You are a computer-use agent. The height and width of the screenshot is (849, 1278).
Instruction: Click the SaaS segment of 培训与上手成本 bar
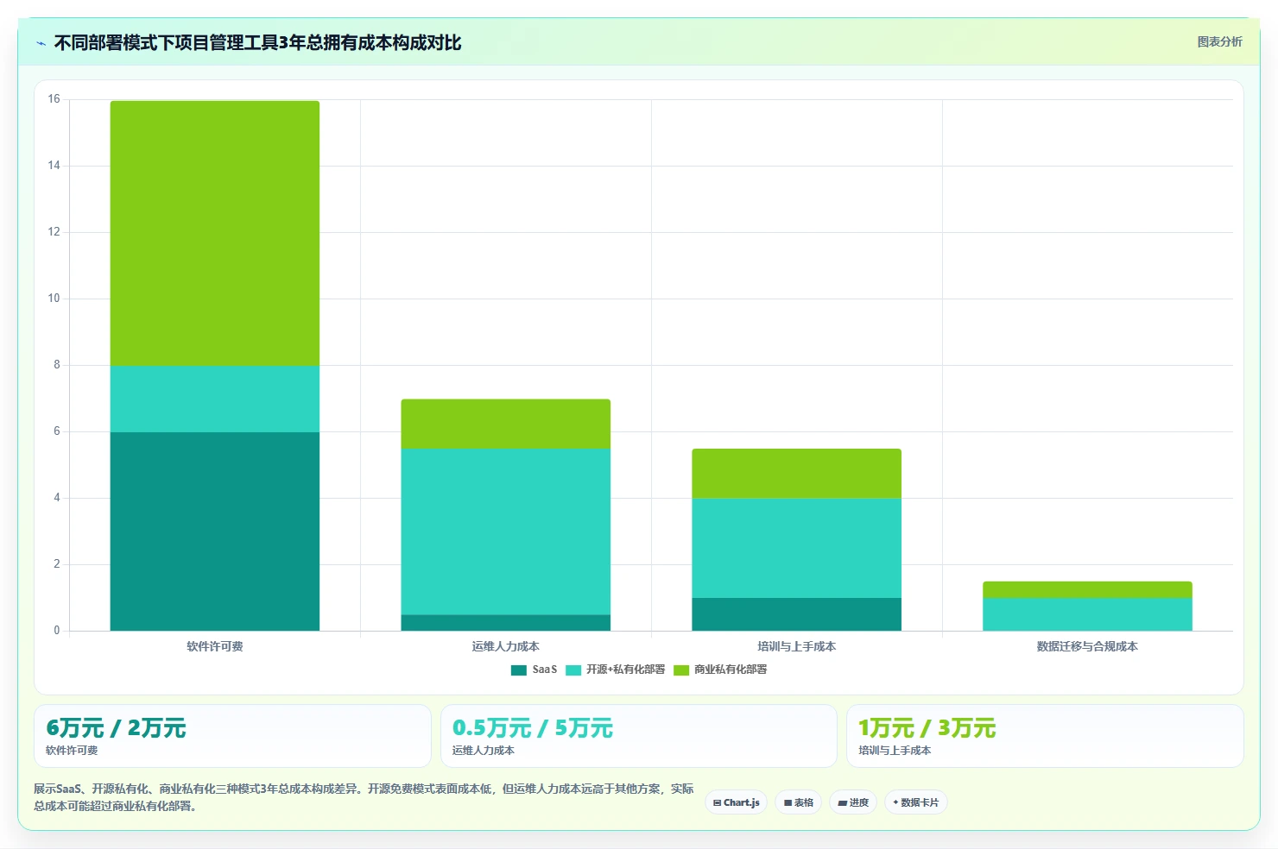[796, 614]
